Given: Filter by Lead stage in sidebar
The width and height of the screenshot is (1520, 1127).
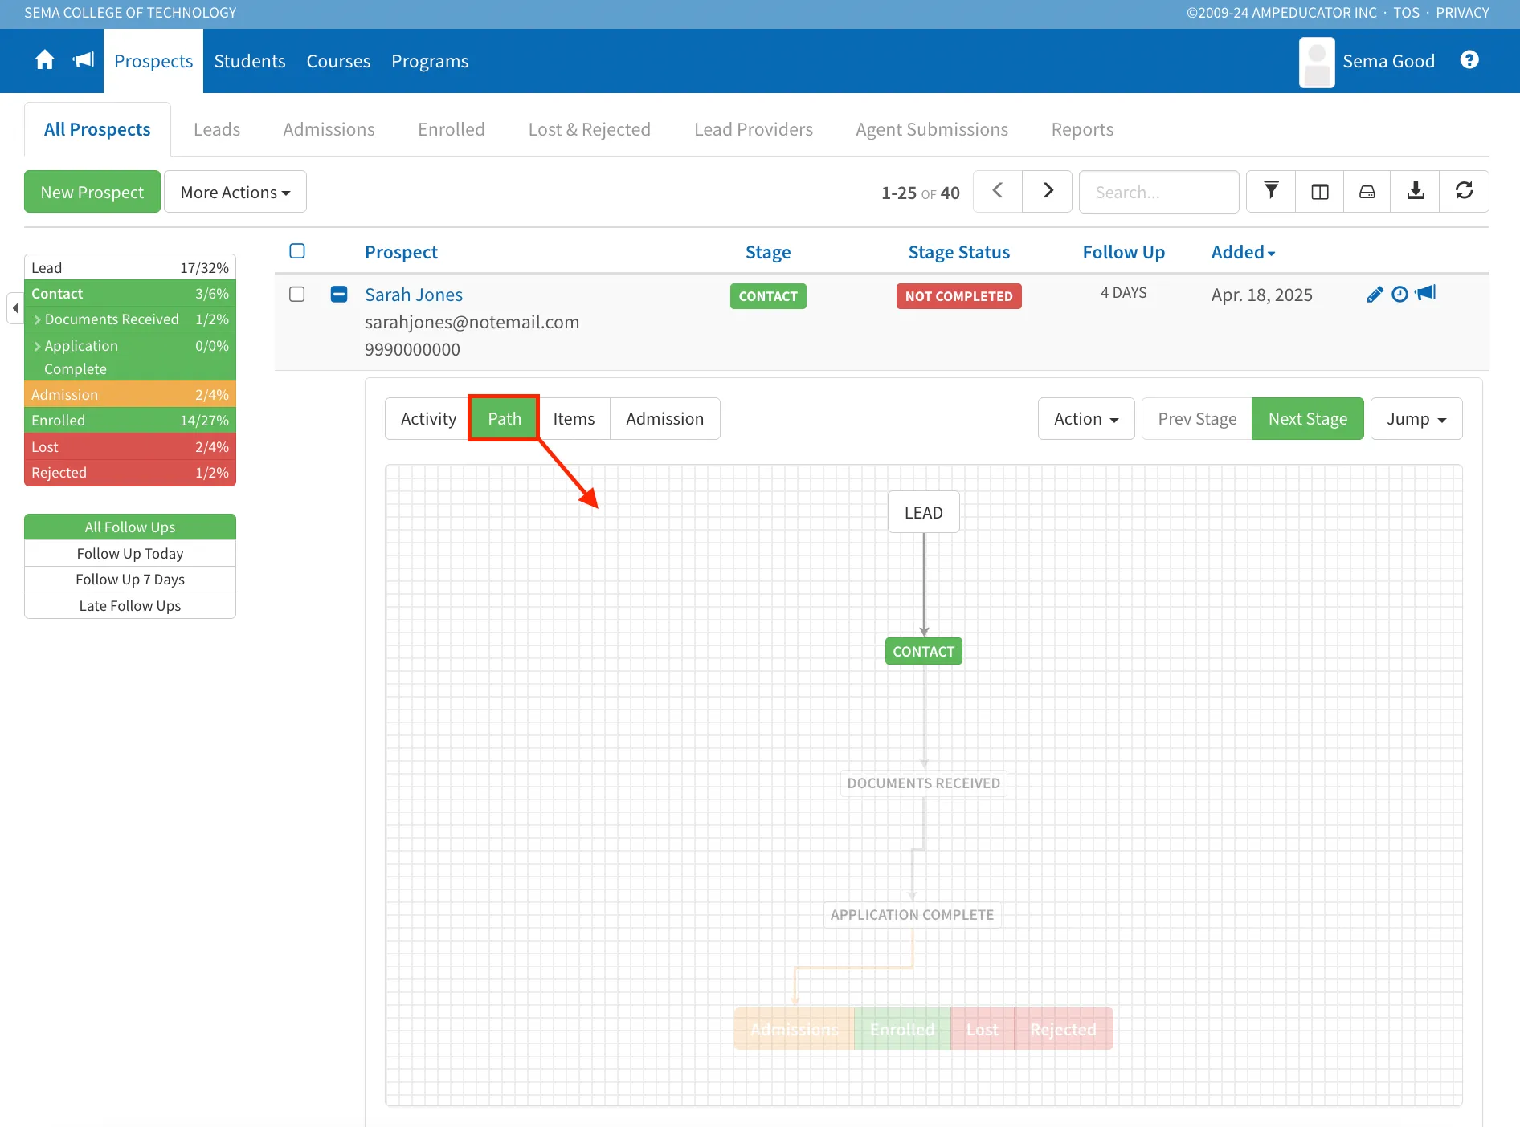Looking at the screenshot, I should click(x=130, y=267).
